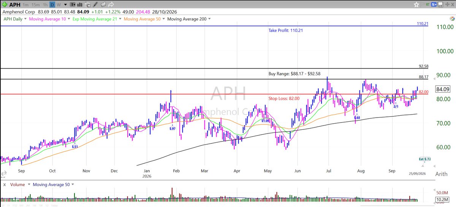Viewport: 456px width, 207px height.
Task: Click the 84.09 current price box
Action: (443, 89)
